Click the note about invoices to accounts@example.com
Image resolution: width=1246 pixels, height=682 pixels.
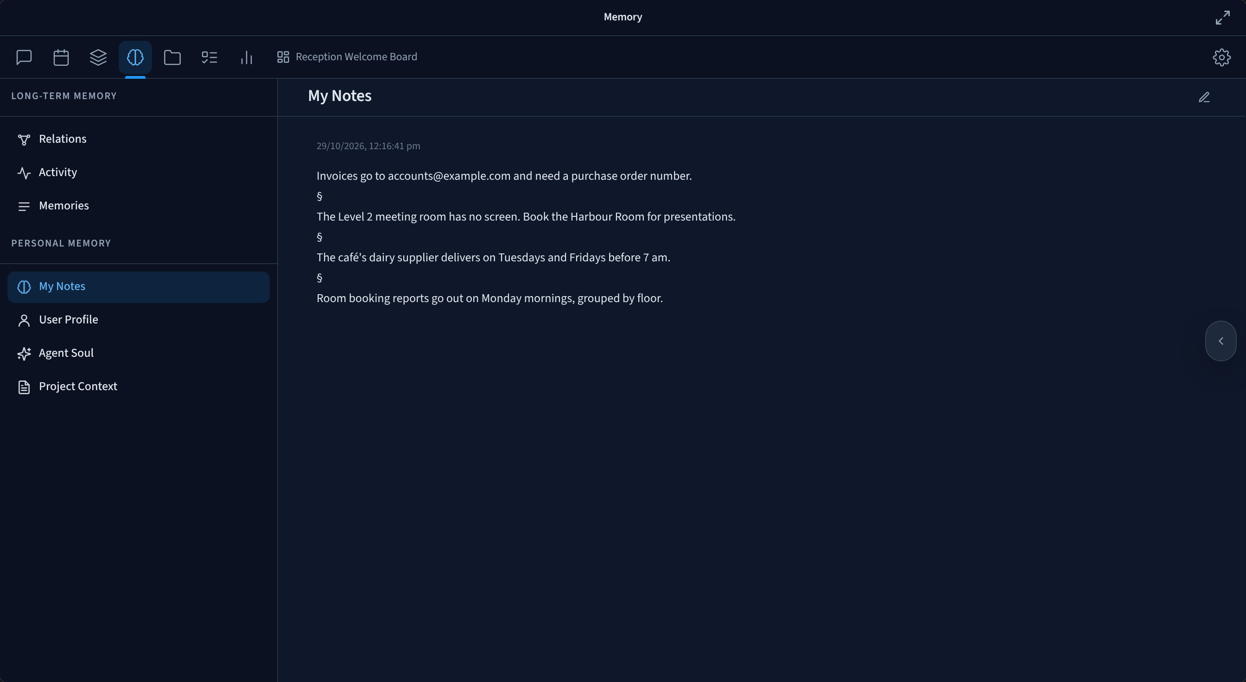[x=504, y=176]
